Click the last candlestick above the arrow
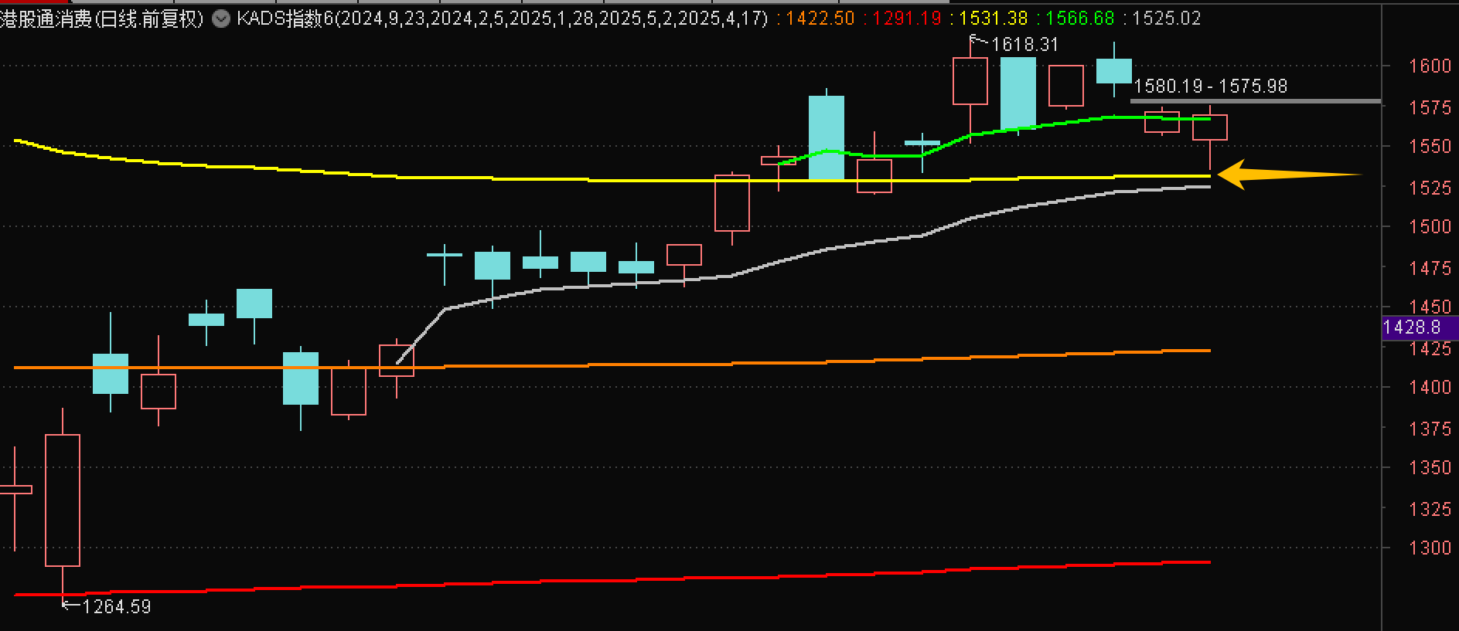The height and width of the screenshot is (631, 1459). click(x=1210, y=127)
